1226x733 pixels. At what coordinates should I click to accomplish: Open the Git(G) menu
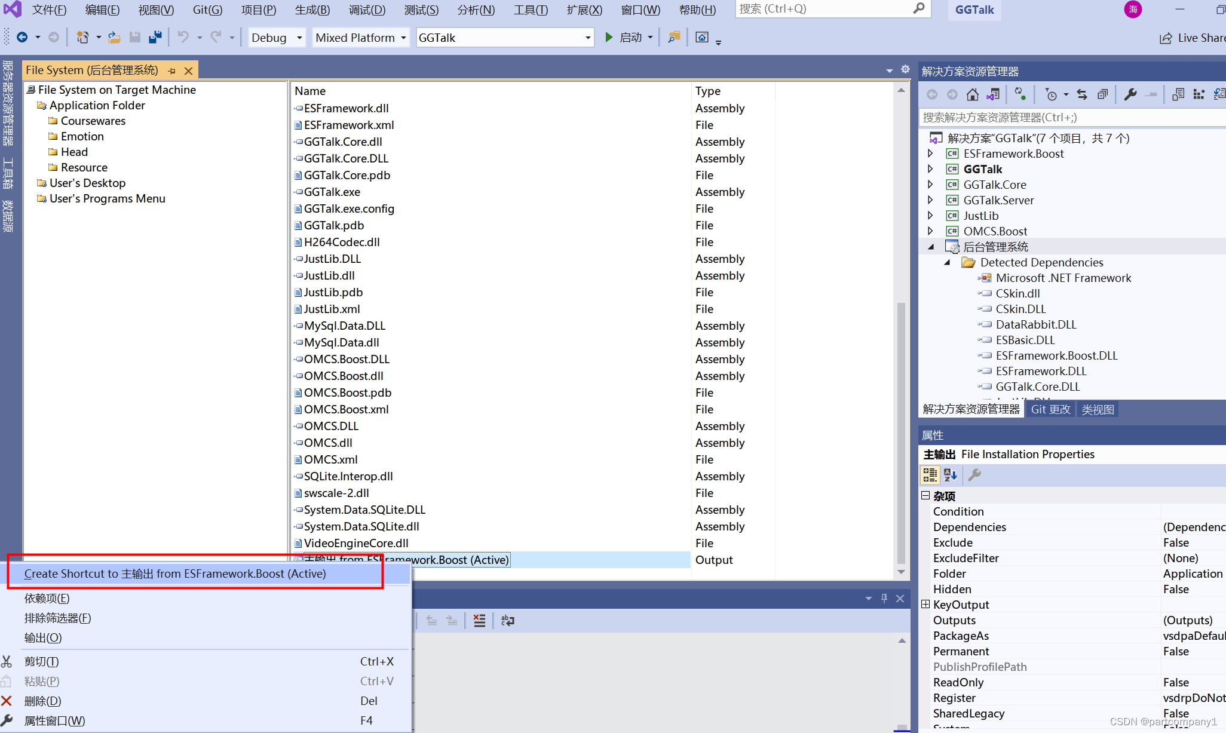(207, 10)
